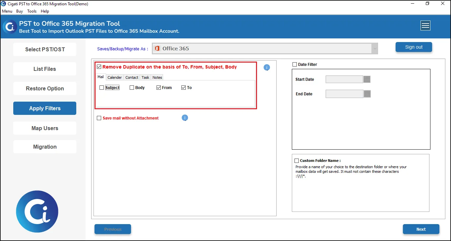
Task: Toggle Remove Duplicate checkbox
Action: point(99,67)
